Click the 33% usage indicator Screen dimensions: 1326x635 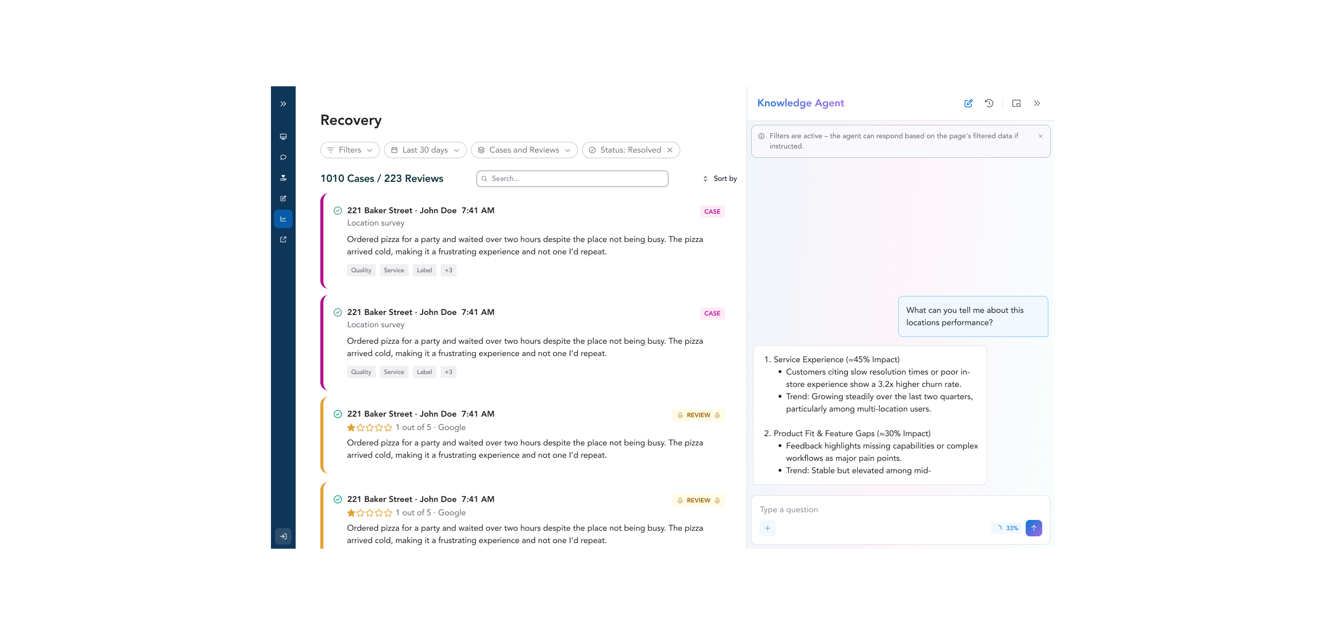1007,528
